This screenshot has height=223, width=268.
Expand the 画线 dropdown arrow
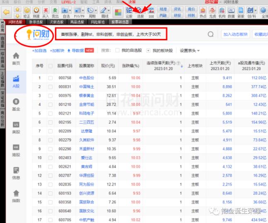[x=109, y=10]
